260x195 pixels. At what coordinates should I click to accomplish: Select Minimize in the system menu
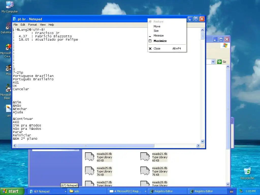click(x=167, y=36)
